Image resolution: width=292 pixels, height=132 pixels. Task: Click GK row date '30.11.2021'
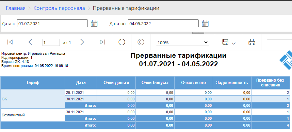click(x=81, y=99)
